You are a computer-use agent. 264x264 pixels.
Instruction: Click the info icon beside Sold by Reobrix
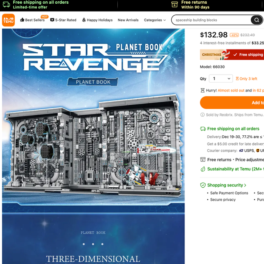tap(202, 115)
